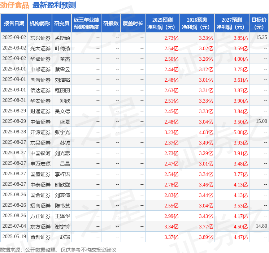Click the 研究员 column header

tap(62, 23)
